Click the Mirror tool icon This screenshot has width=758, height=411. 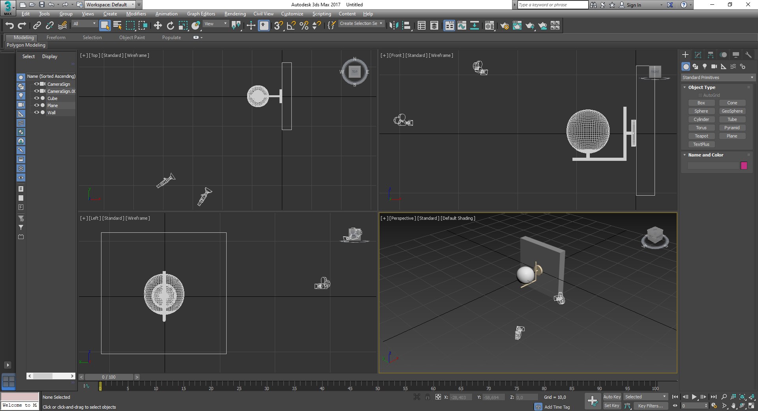394,26
